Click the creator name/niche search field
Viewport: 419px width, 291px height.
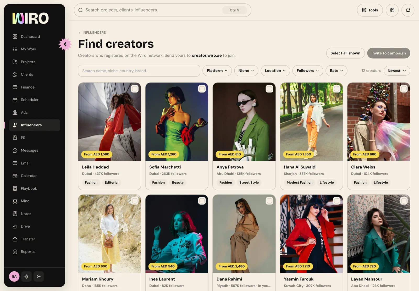tap(139, 71)
